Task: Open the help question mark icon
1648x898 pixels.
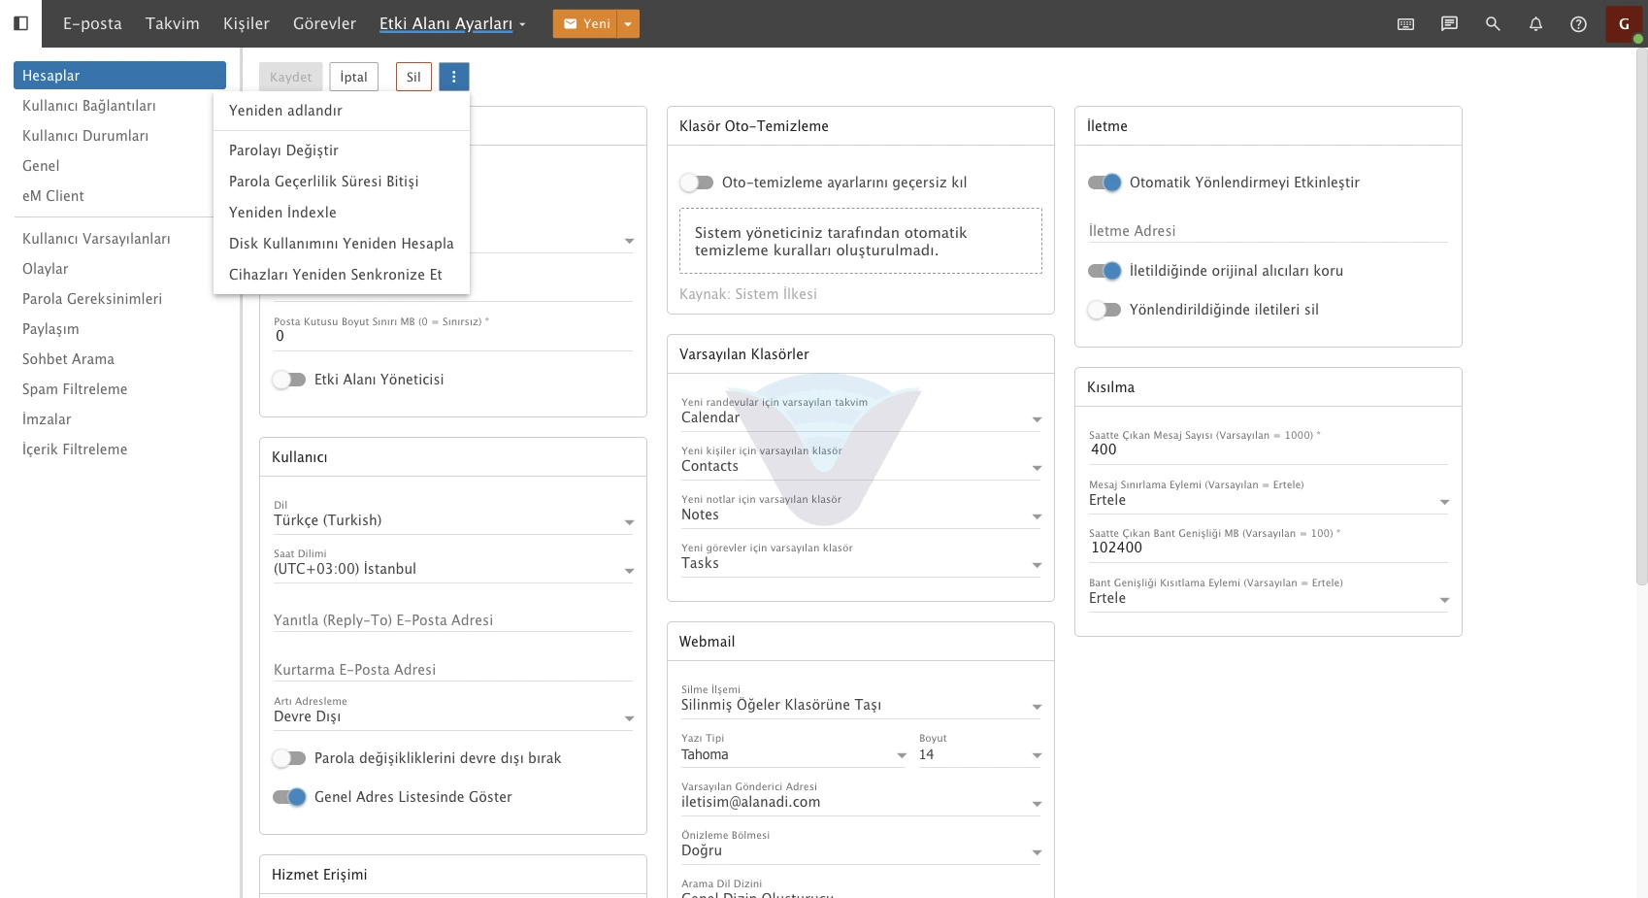Action: [1579, 24]
